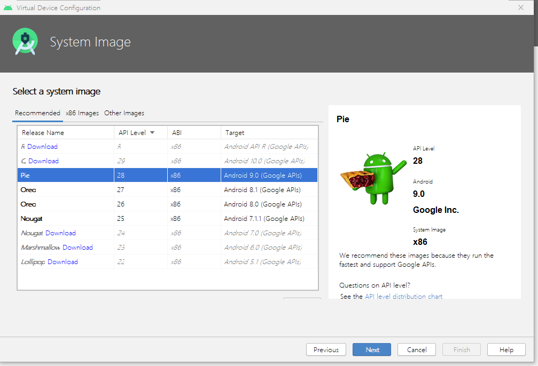Click the Release Name column header

click(x=66, y=133)
